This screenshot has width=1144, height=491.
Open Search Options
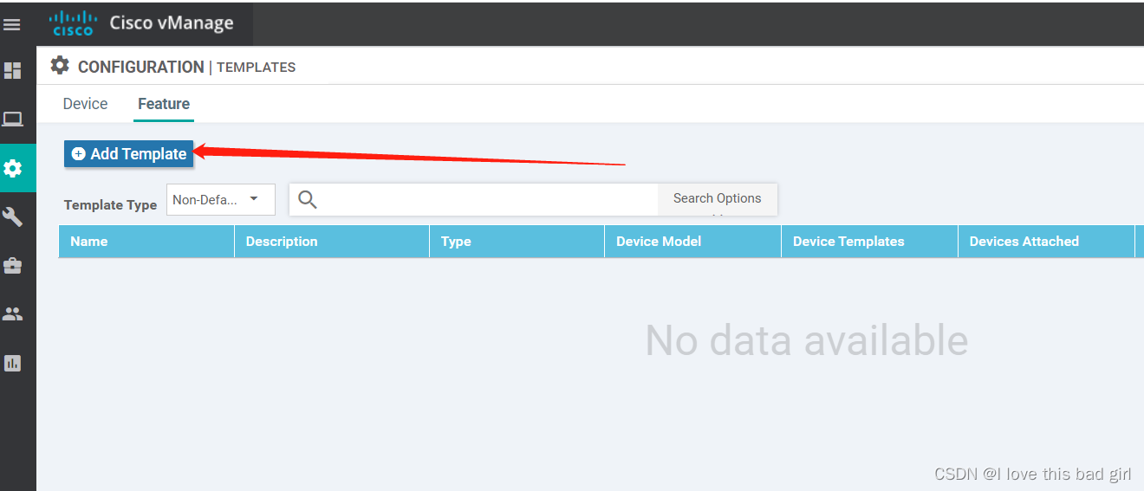point(718,198)
